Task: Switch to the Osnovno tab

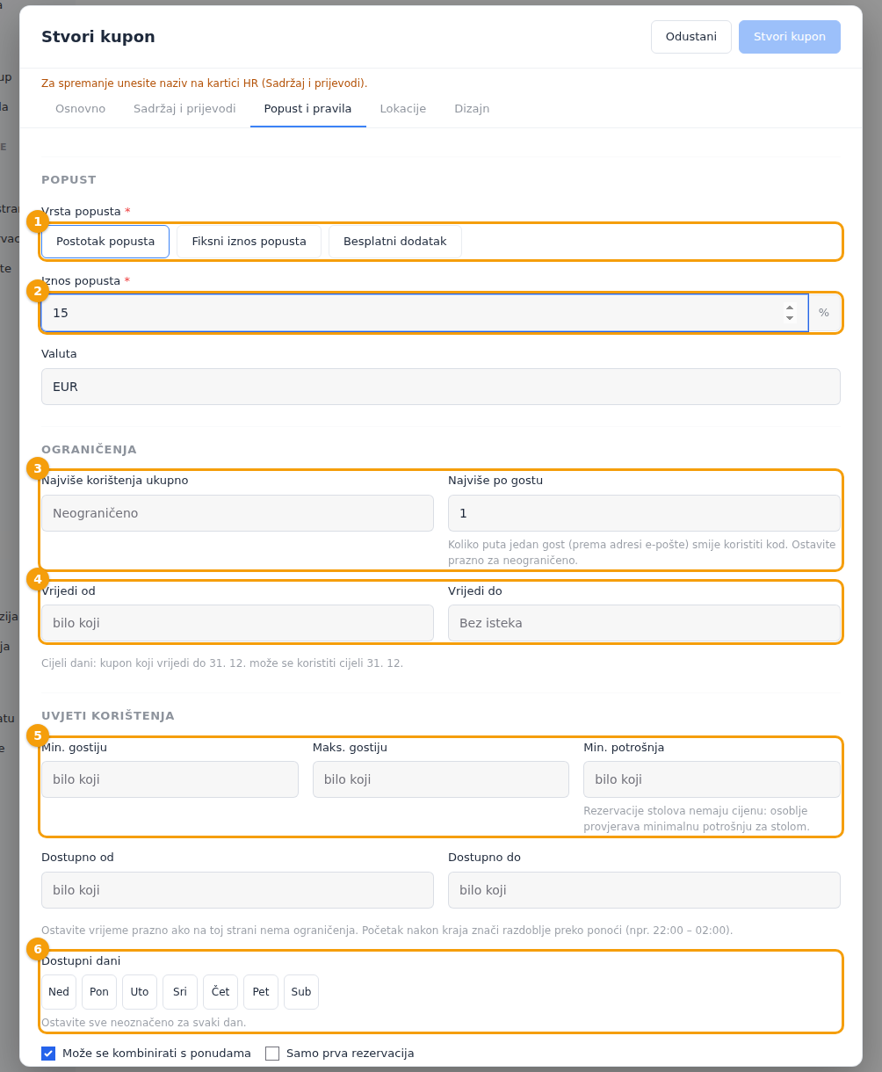Action: 80,108
